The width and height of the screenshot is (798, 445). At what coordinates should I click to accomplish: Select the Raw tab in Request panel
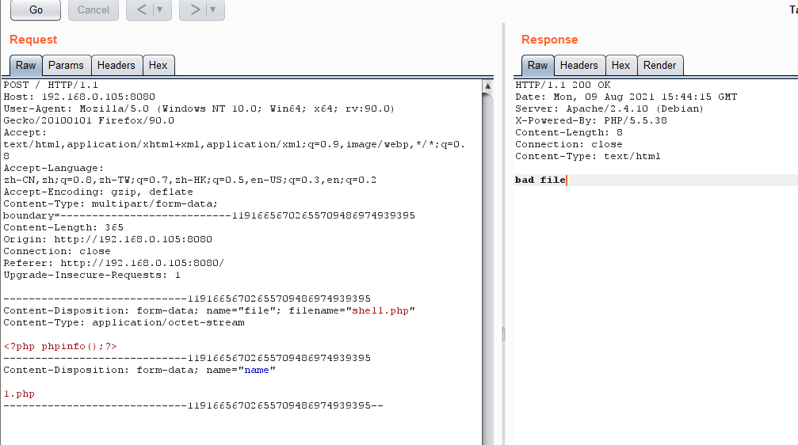coord(25,66)
